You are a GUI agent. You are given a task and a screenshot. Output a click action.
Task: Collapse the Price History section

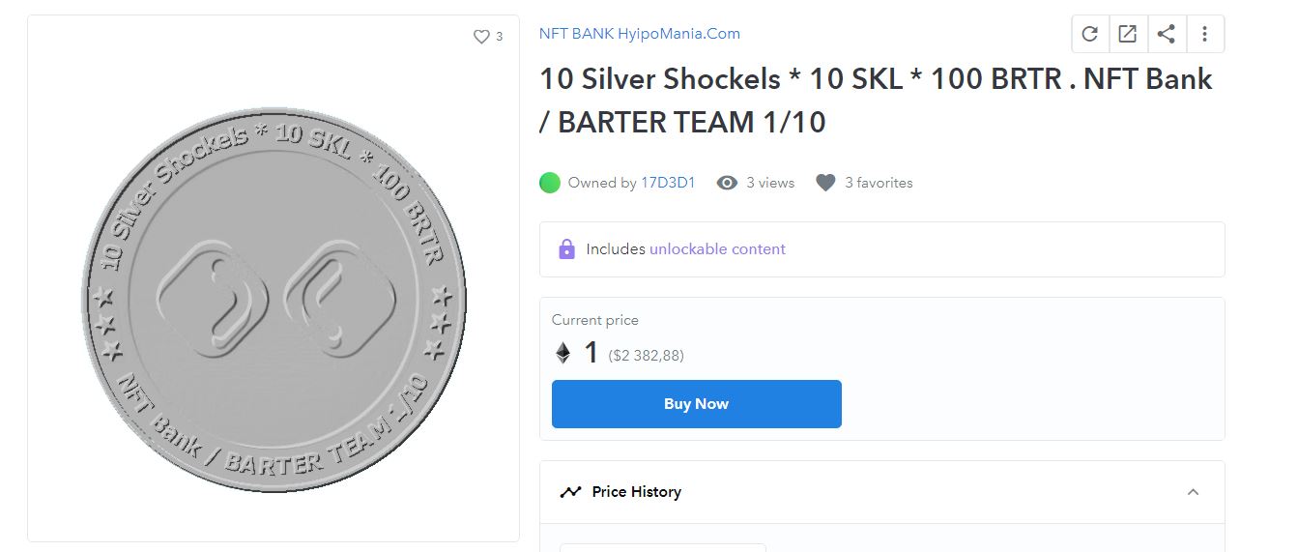(1193, 492)
